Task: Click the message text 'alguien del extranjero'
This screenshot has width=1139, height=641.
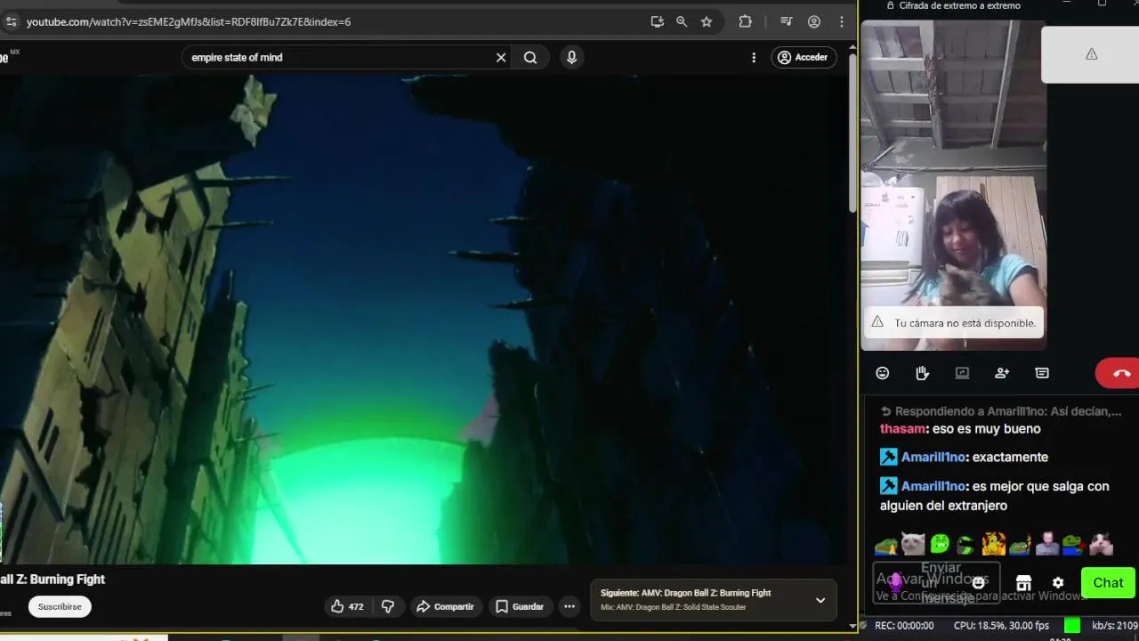Action: click(943, 505)
